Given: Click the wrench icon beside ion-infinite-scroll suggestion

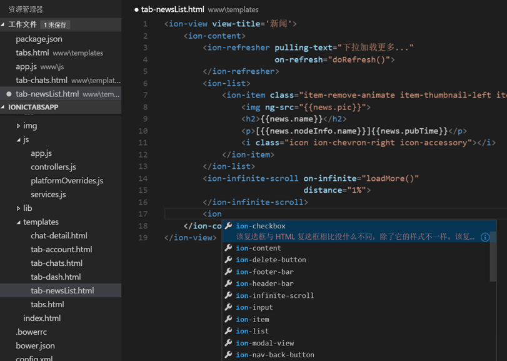Looking at the screenshot, I should tap(228, 295).
